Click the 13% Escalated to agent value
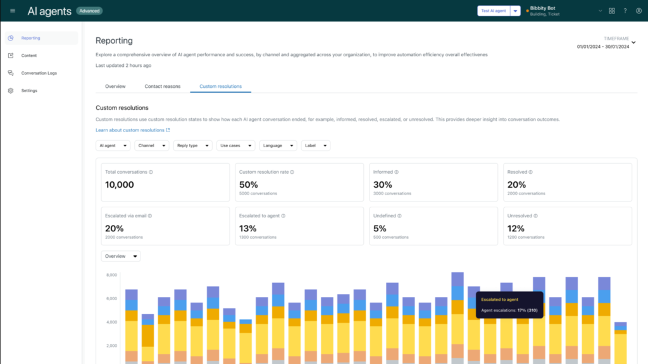Screen dimensions: 648x364 [247, 228]
